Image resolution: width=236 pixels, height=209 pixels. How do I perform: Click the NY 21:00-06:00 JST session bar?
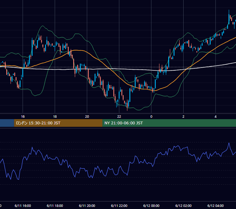coord(169,123)
